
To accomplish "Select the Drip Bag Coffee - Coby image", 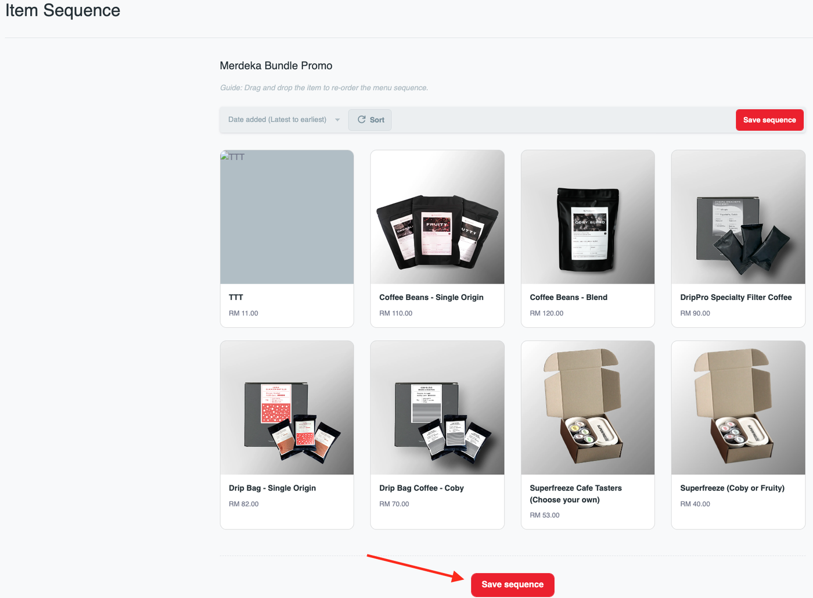I will (x=437, y=408).
